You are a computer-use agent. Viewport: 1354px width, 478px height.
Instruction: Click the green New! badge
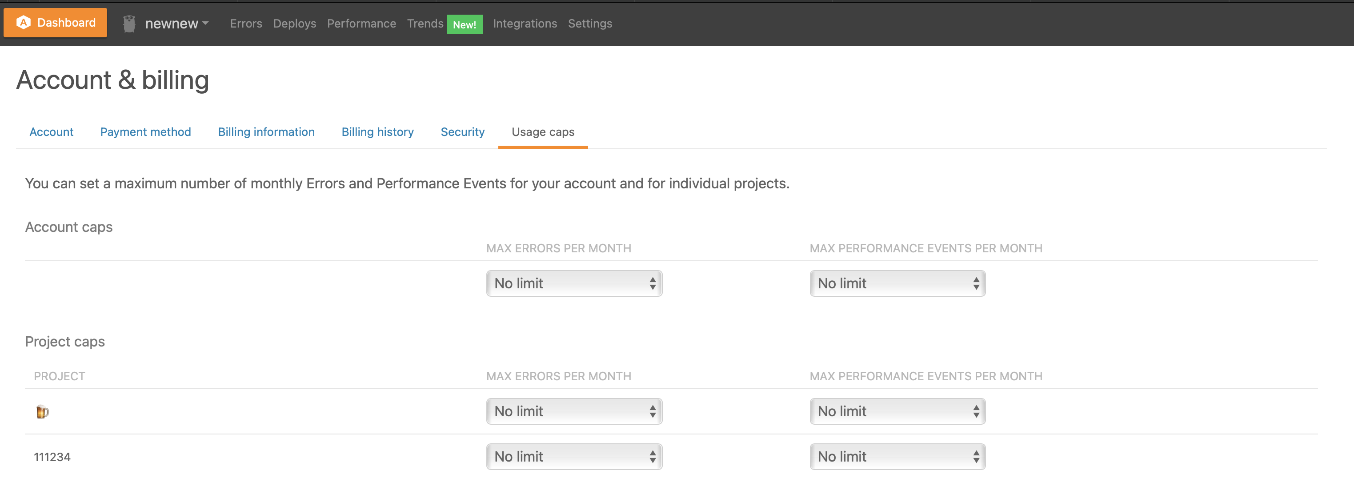pos(465,24)
